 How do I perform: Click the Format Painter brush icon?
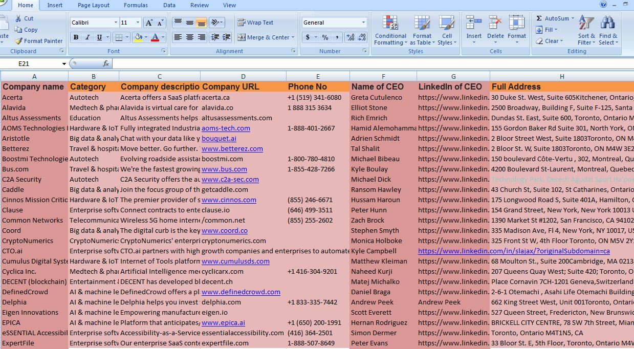tap(19, 41)
